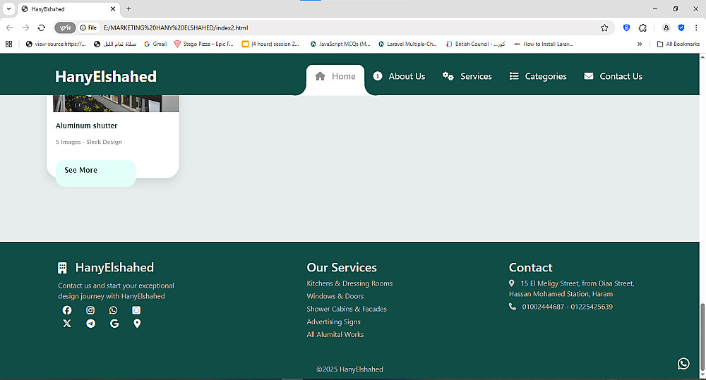706x380 pixels.
Task: Open Chrome three-dot menu
Action: [696, 28]
